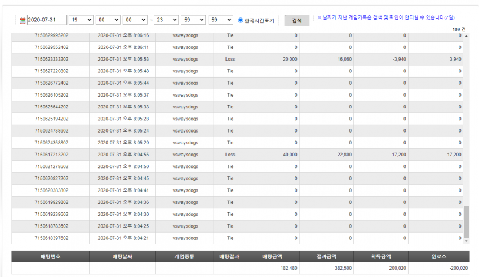479x277 pixels.
Task: Open the calendar date picker icon
Action: coord(23,20)
